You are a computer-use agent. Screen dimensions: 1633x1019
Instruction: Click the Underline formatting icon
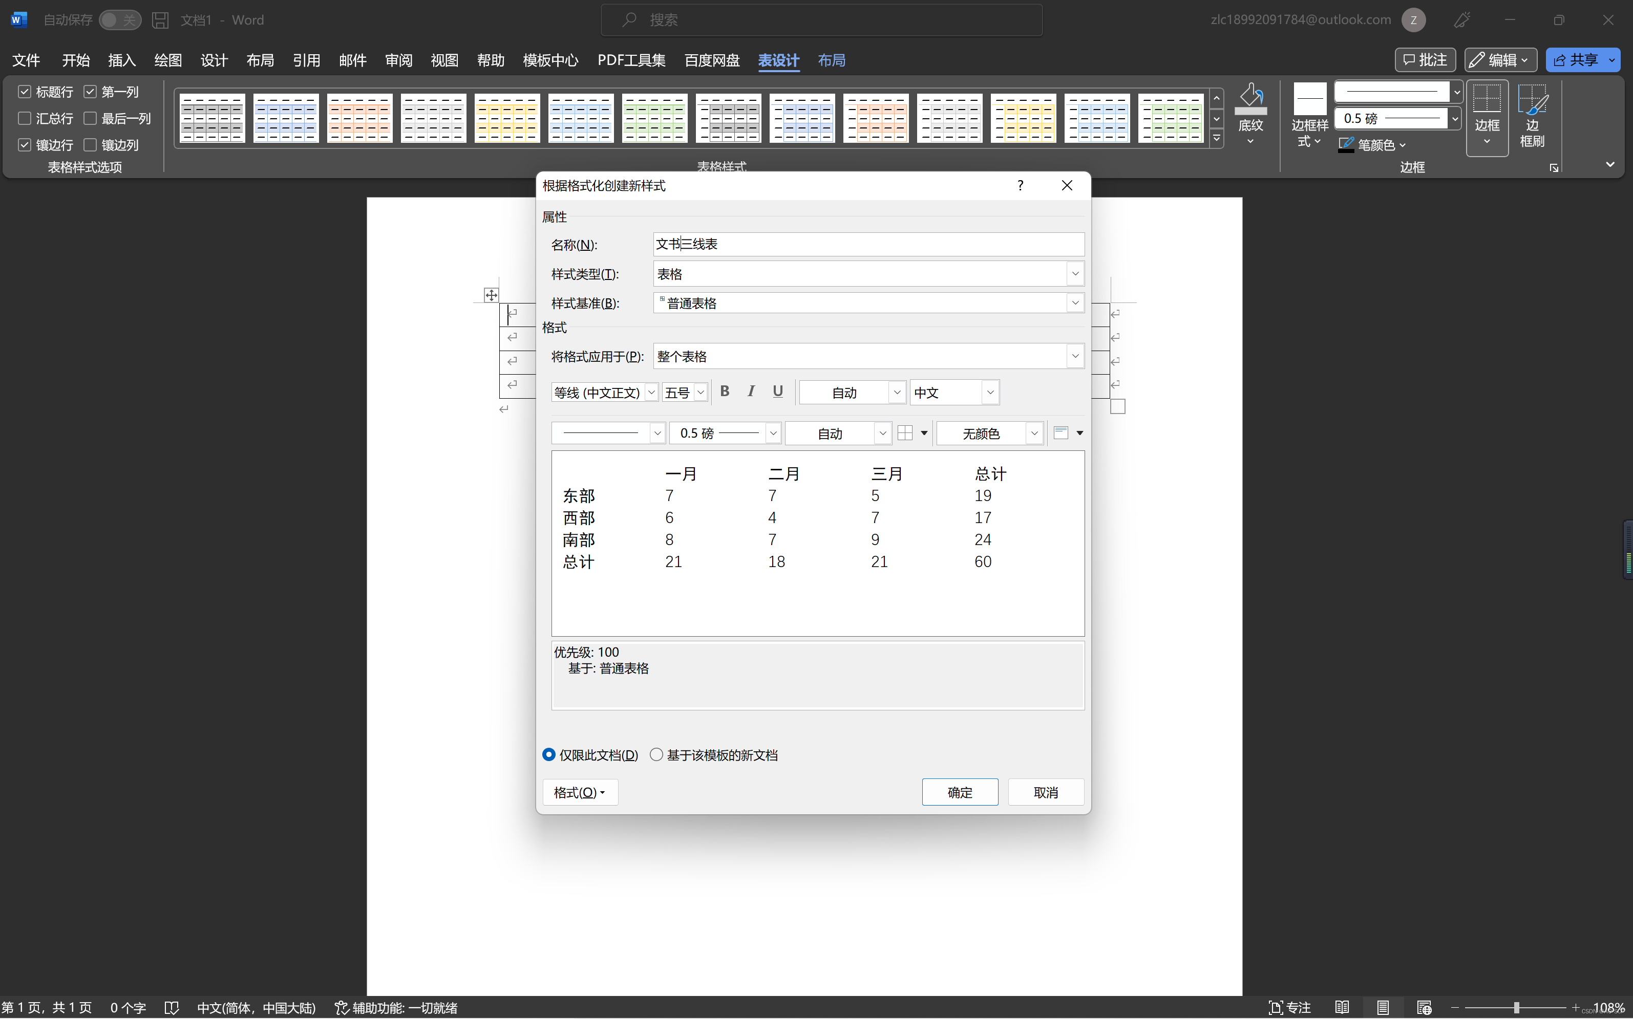(777, 391)
